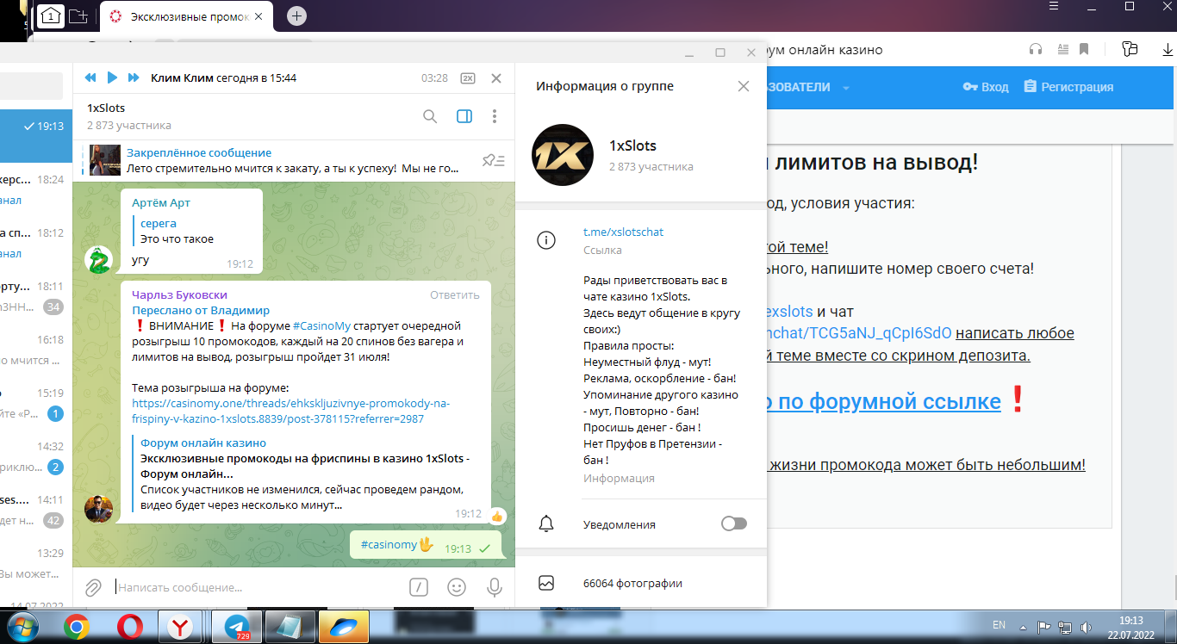Show hidden system tray icons arrow

[1023, 626]
